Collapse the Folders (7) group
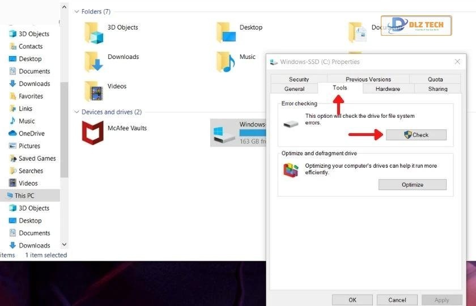The image size is (476, 306). [x=76, y=12]
